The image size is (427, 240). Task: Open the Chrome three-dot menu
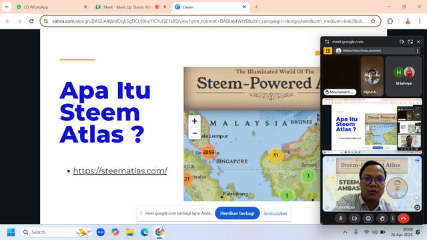tap(420, 21)
